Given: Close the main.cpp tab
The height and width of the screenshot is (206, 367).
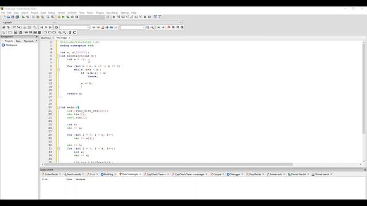Looking at the screenshot, I should pyautogui.click(x=69, y=38).
